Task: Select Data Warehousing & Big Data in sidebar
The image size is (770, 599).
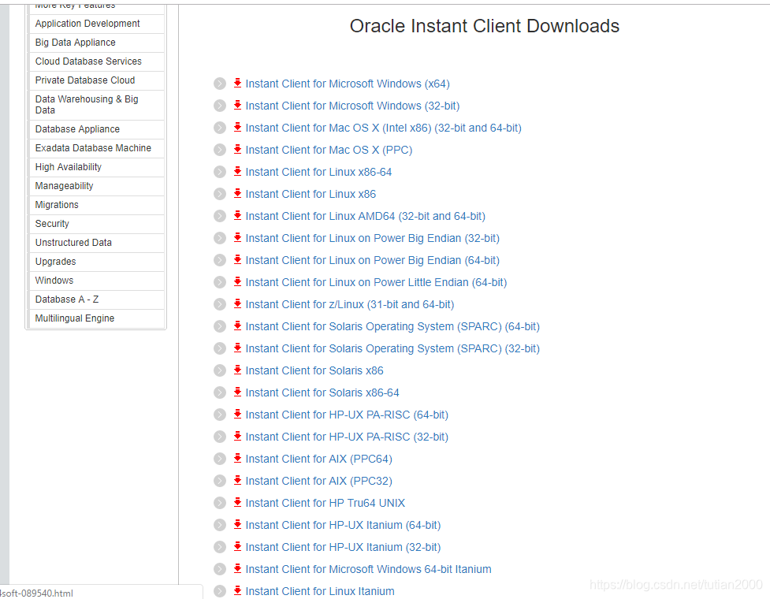Action: click(x=97, y=105)
